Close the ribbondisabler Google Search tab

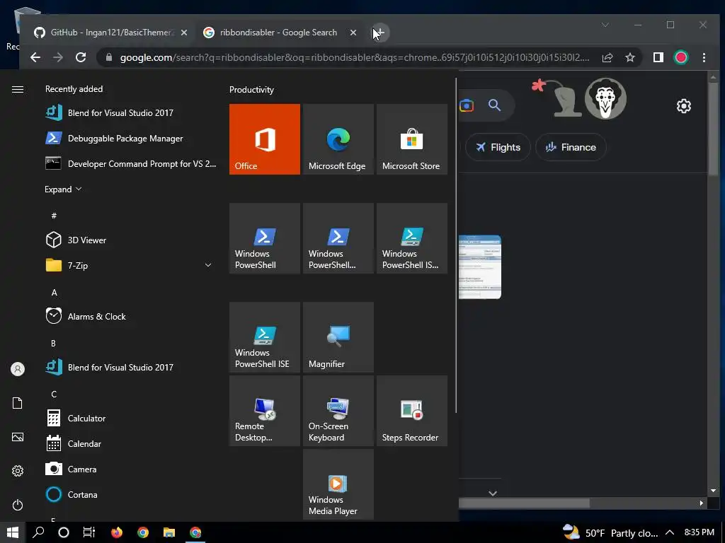coord(353,33)
